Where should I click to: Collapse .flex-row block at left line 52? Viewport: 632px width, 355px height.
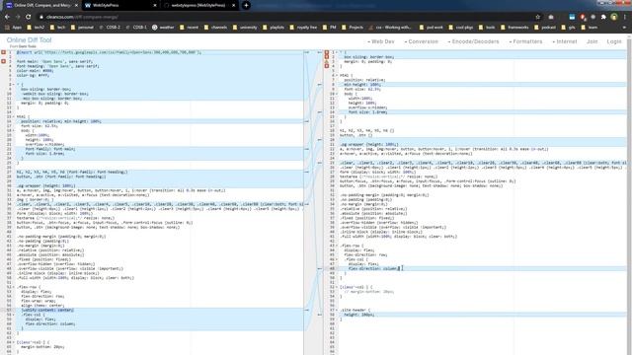[x=14, y=287]
